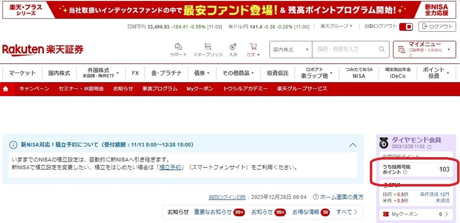Screen dimensions: 460x223
Task: Open the 楽天グループ dropdown
Action: [336, 27]
